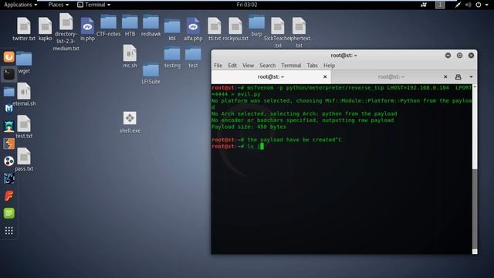Switch workspace indicator 1
494x278 pixels.
(440, 5)
